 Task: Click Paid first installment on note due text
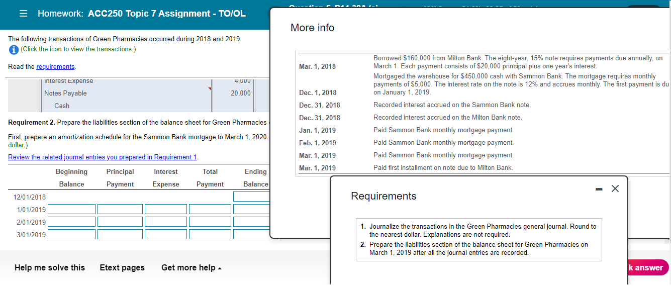tap(443, 168)
